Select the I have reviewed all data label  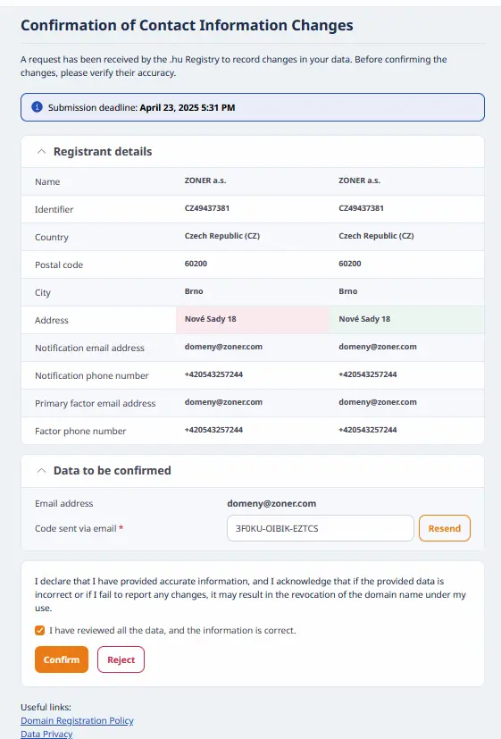click(172, 630)
